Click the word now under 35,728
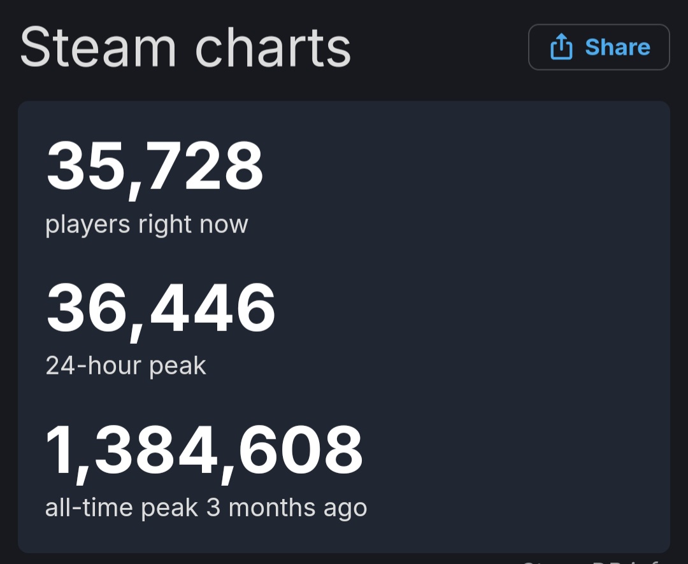Viewport: 688px width, 564px height. [224, 225]
